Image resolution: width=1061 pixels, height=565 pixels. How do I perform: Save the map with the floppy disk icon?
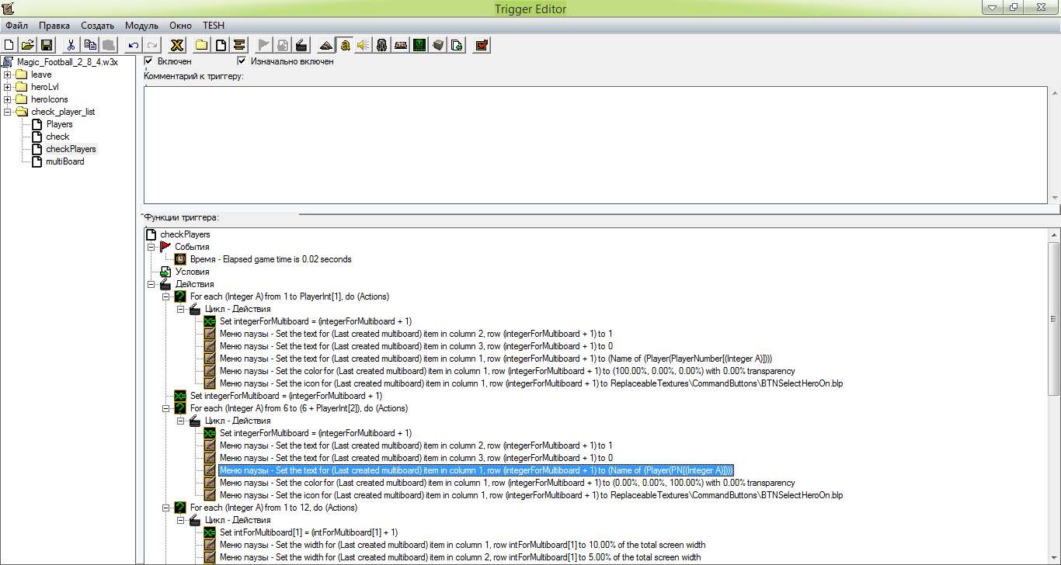coord(47,45)
